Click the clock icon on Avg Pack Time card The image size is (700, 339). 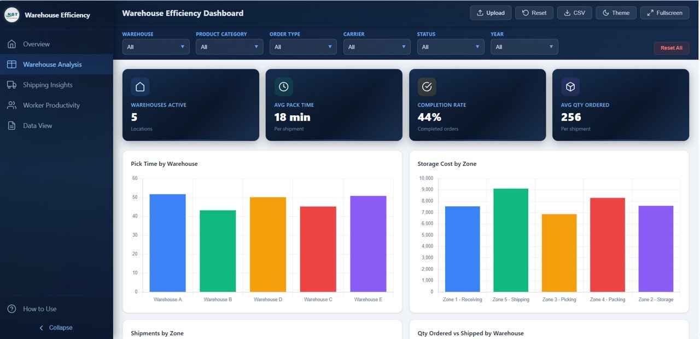[283, 86]
